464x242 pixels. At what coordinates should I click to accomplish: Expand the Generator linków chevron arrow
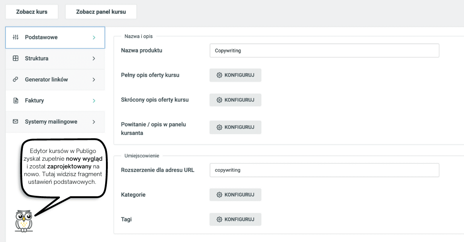coord(94,79)
